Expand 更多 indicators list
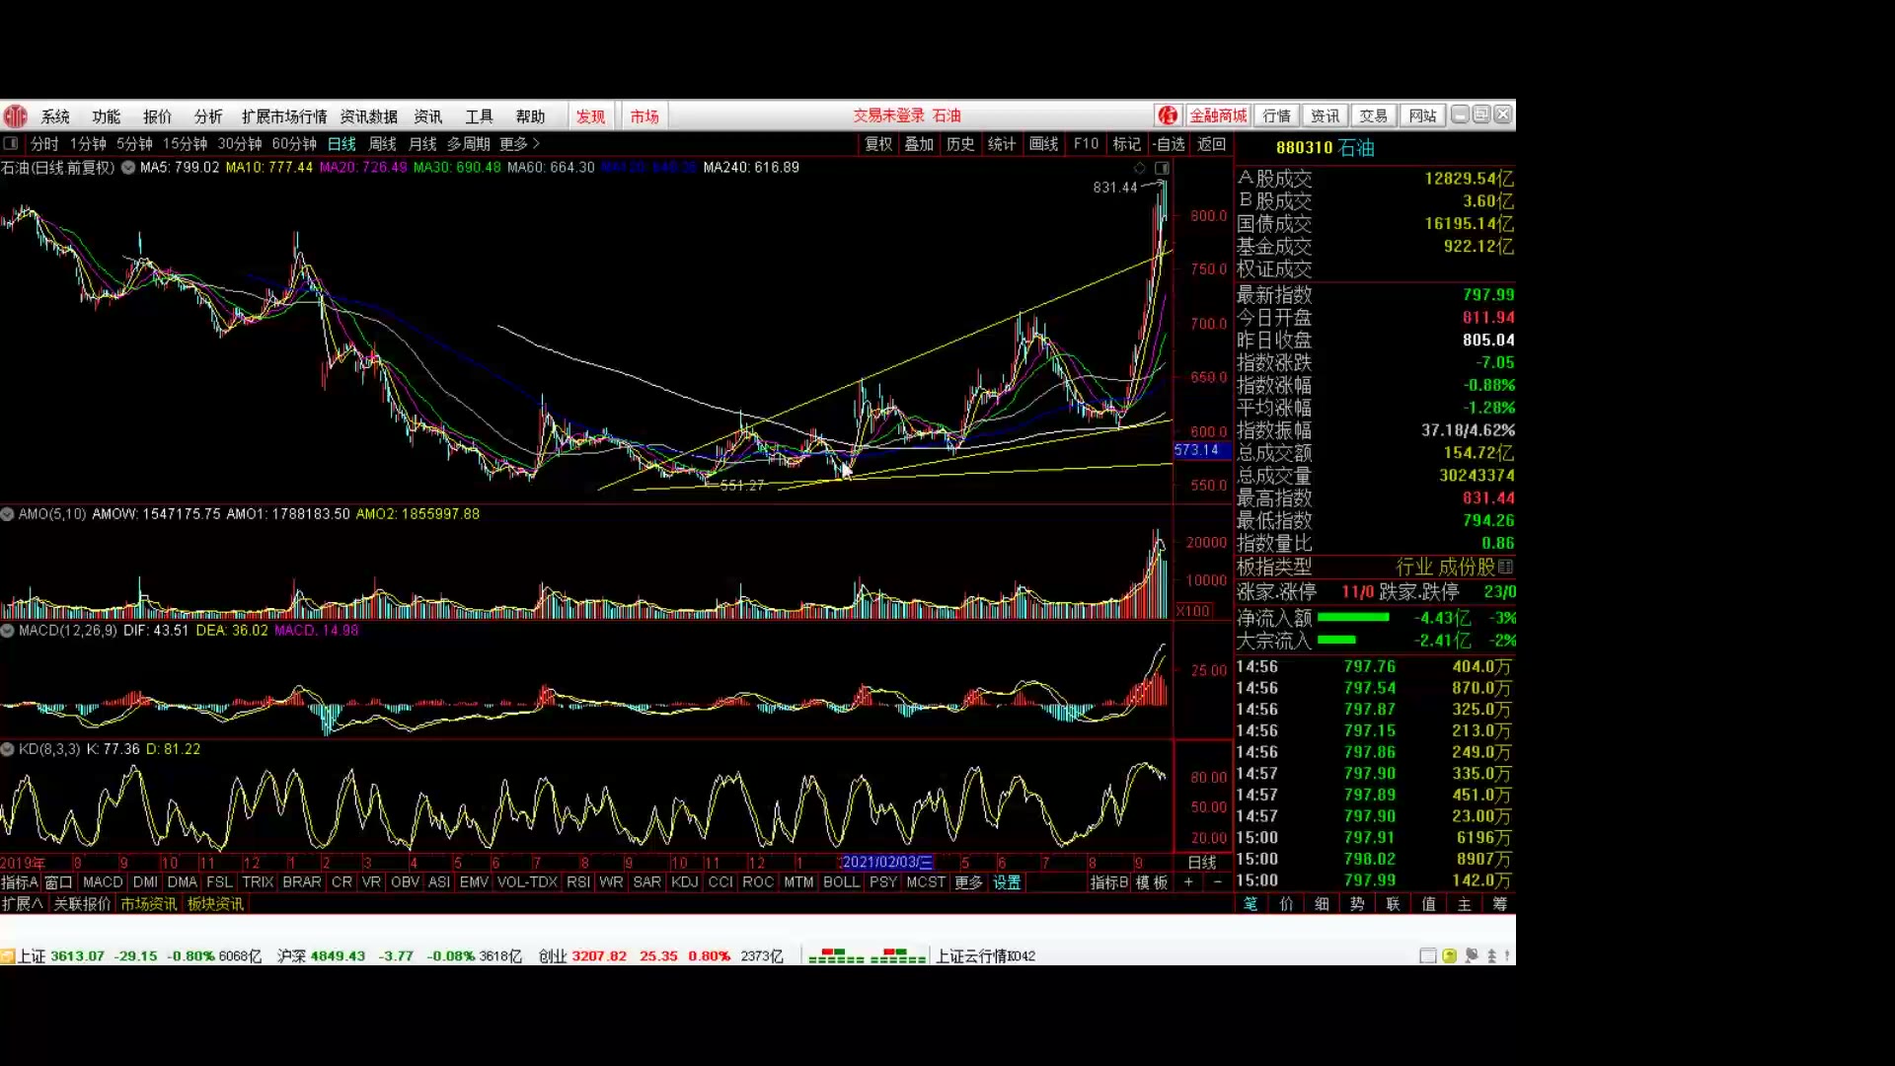Image resolution: width=1895 pixels, height=1066 pixels. (968, 882)
